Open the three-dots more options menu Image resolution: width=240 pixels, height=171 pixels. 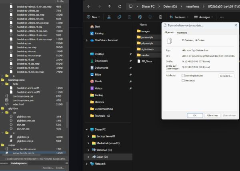coord(222,17)
